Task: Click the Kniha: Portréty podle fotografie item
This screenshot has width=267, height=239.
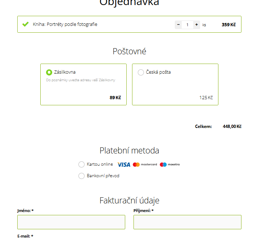Action: tap(65, 24)
